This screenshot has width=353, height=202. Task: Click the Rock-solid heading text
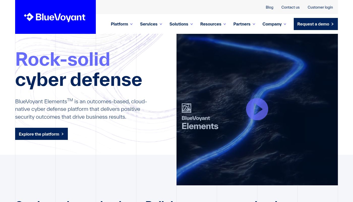(x=63, y=60)
